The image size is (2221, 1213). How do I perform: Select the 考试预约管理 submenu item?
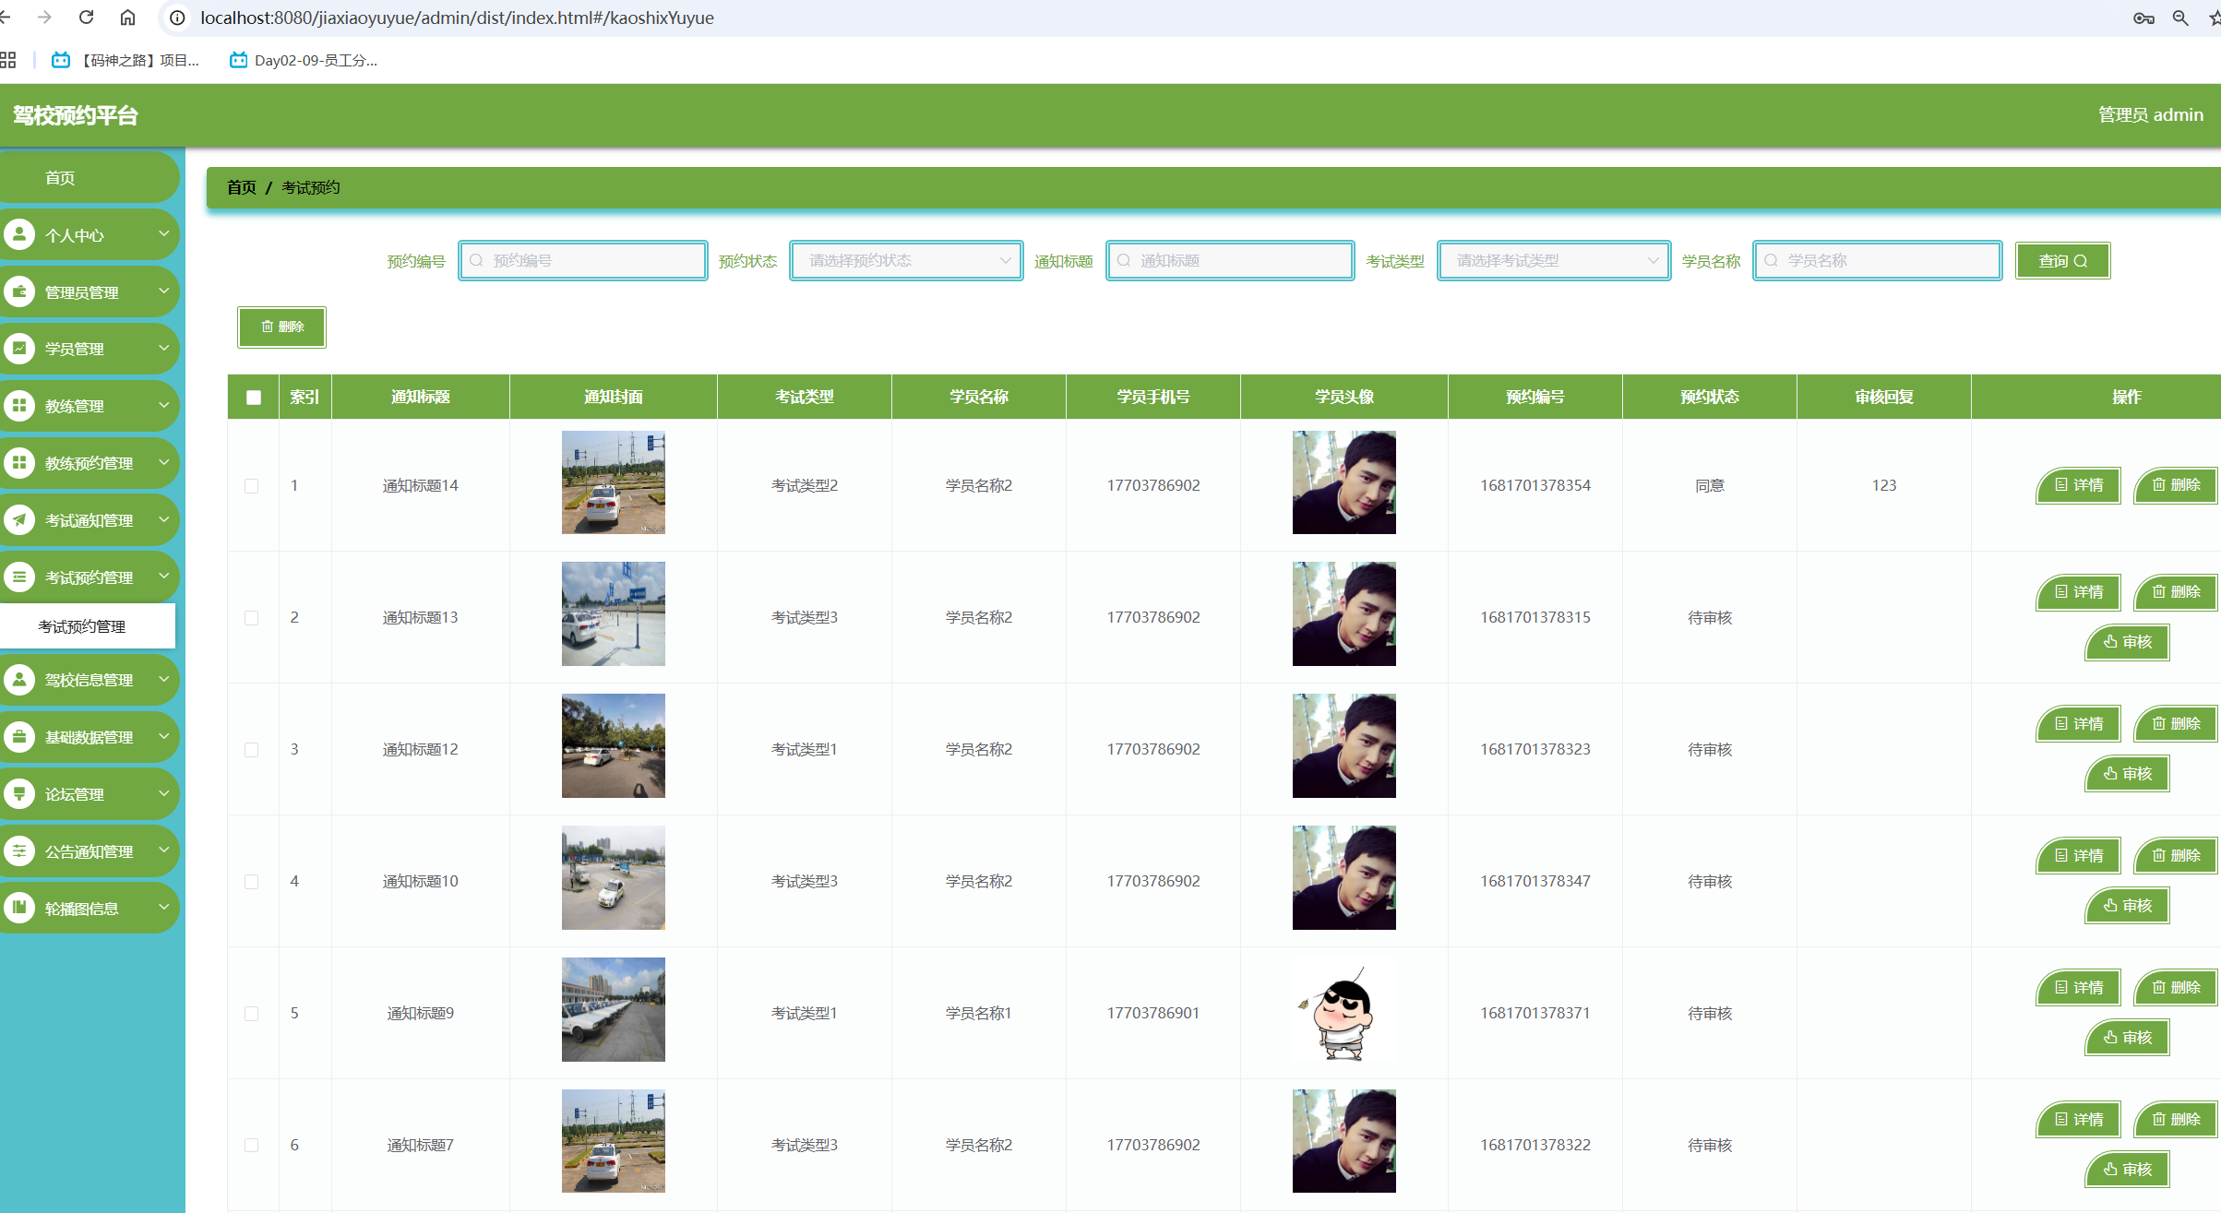(82, 626)
